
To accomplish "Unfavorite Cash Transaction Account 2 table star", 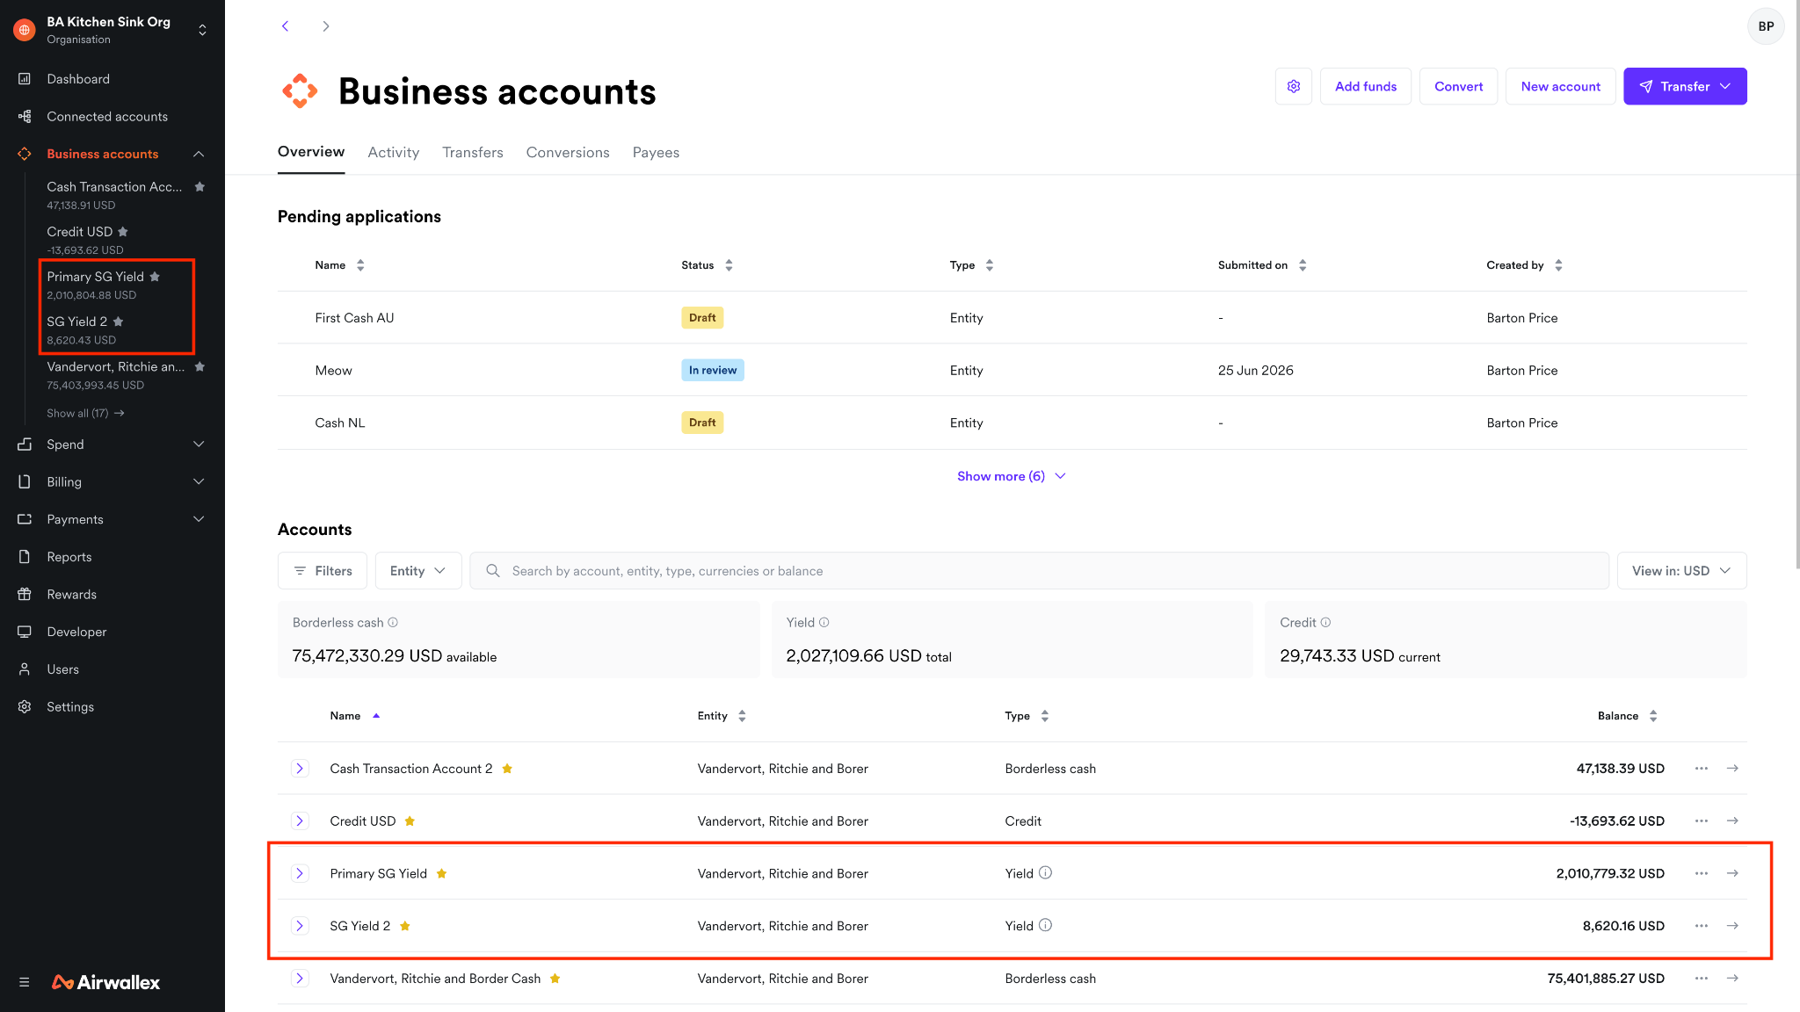I will [507, 769].
